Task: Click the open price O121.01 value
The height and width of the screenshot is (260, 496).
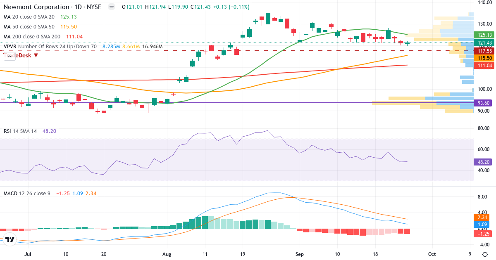Action: [x=133, y=7]
